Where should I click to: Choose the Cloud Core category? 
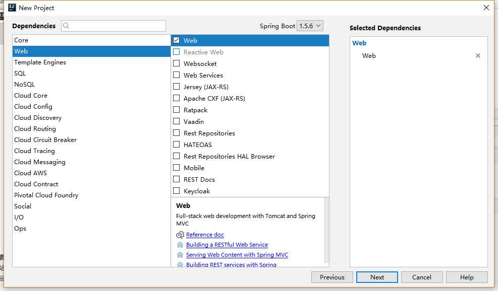91,96
